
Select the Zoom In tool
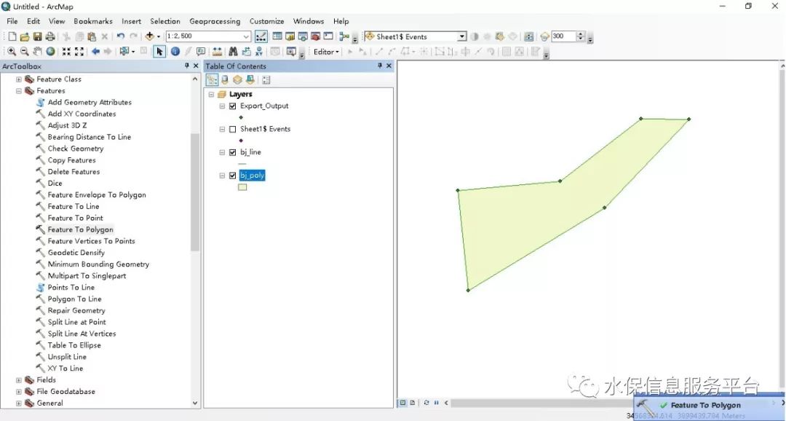(x=11, y=52)
